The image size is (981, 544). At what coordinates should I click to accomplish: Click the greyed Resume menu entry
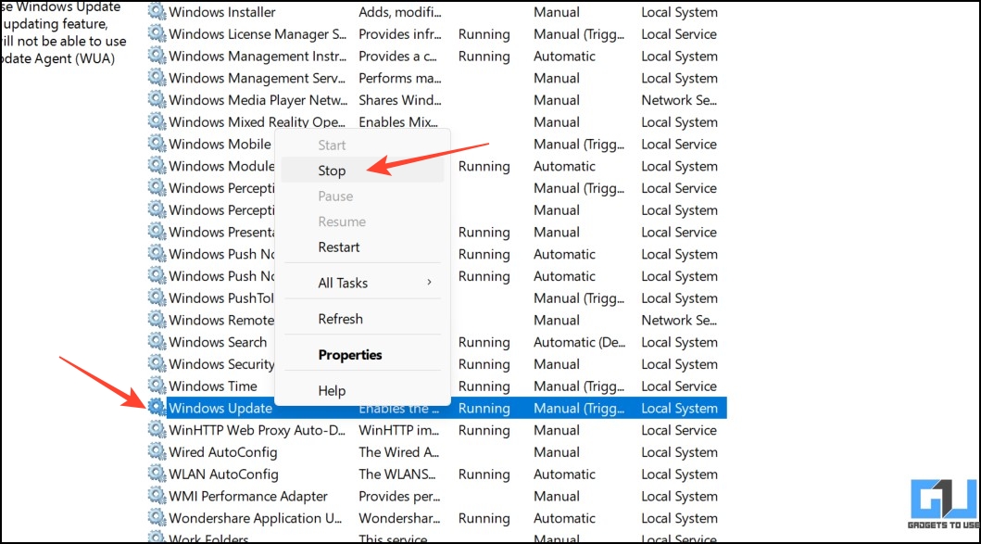click(x=362, y=221)
